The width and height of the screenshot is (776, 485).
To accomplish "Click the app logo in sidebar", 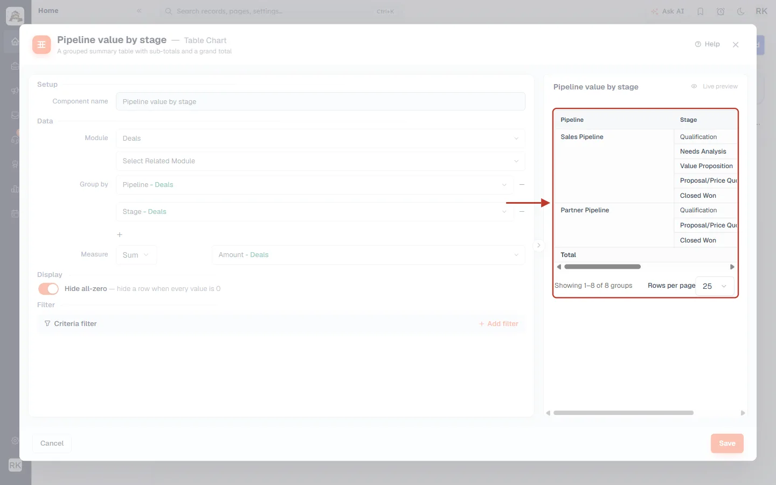I will click(x=15, y=15).
